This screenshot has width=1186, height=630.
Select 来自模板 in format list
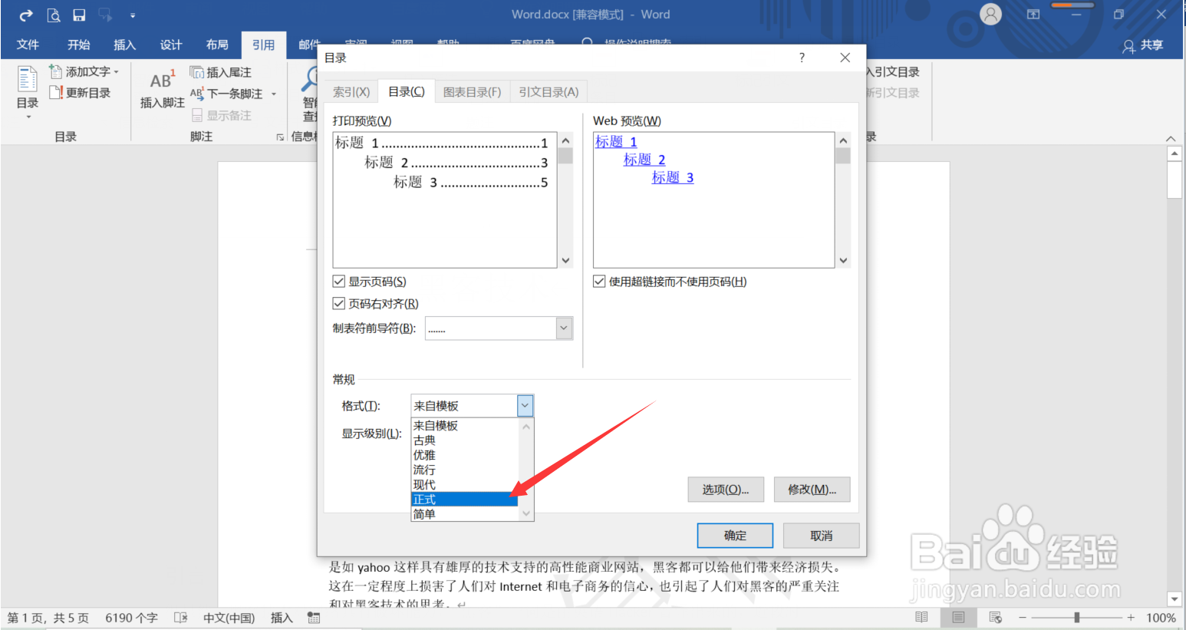point(465,426)
